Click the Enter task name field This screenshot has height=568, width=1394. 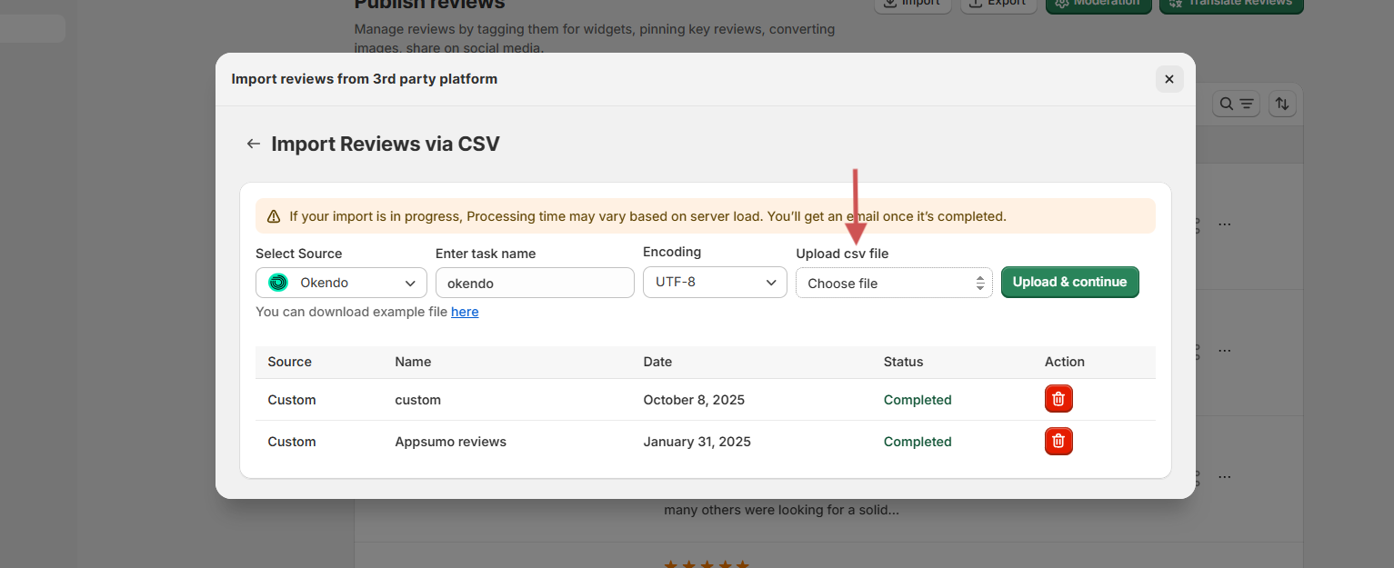pyautogui.click(x=535, y=283)
